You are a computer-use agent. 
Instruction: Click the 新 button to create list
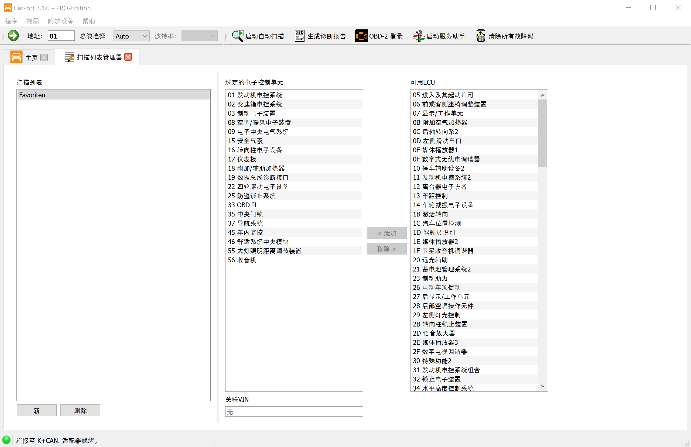pos(37,410)
